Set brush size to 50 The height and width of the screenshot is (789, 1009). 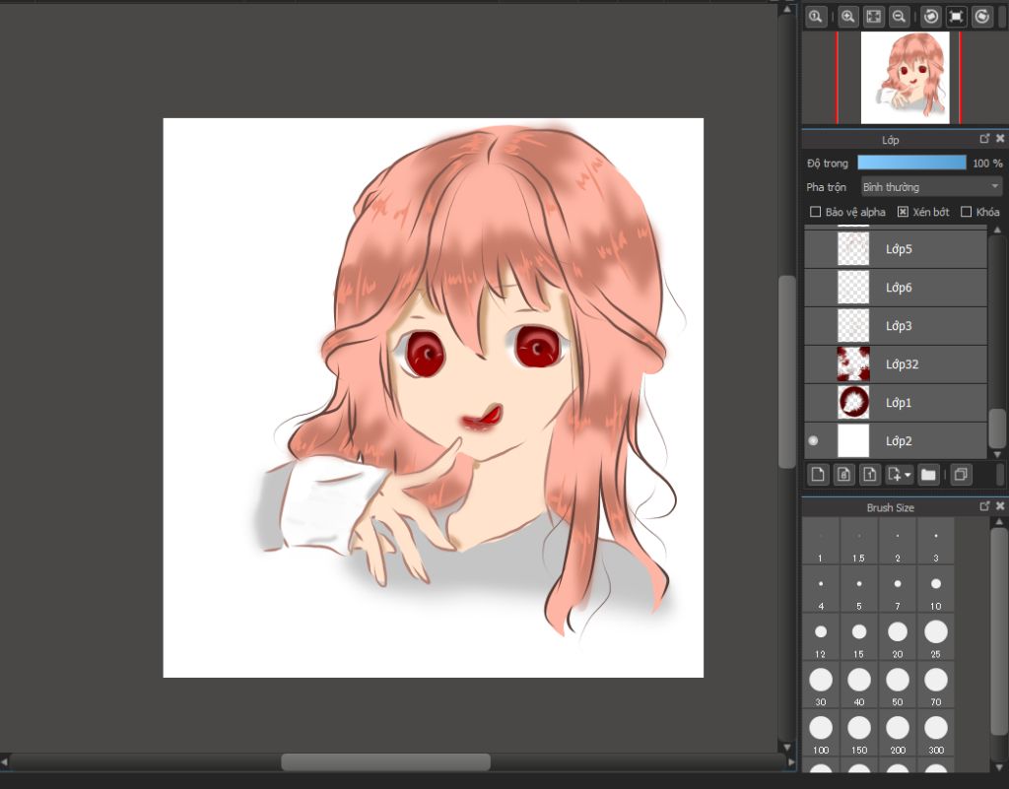[x=898, y=687]
